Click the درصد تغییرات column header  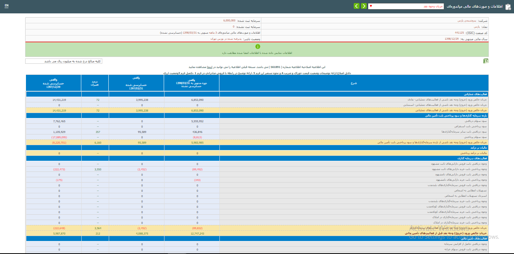[95, 83]
